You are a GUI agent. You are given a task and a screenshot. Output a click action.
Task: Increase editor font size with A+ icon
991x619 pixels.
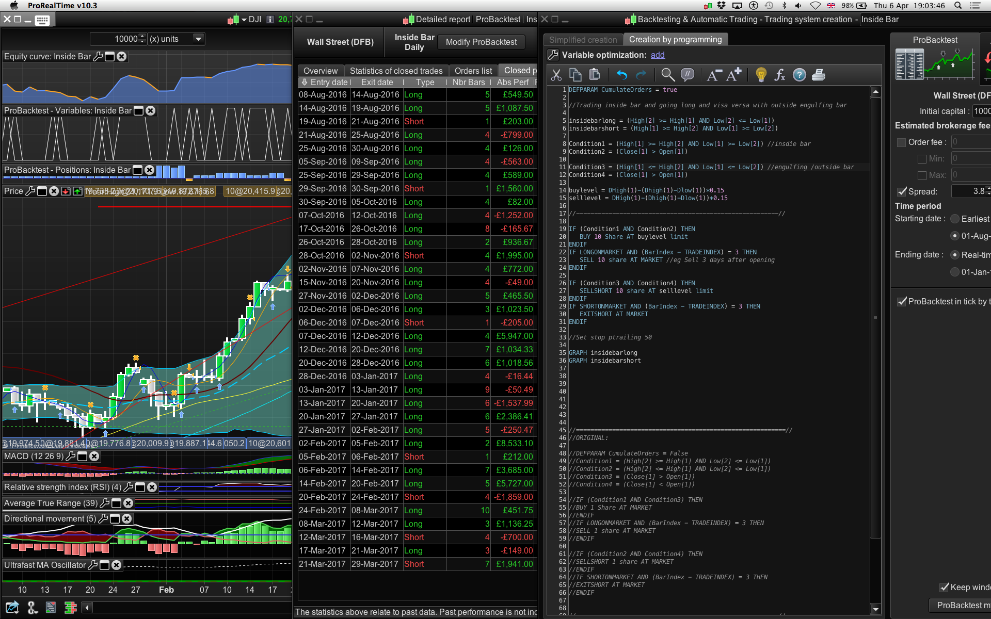click(x=733, y=75)
